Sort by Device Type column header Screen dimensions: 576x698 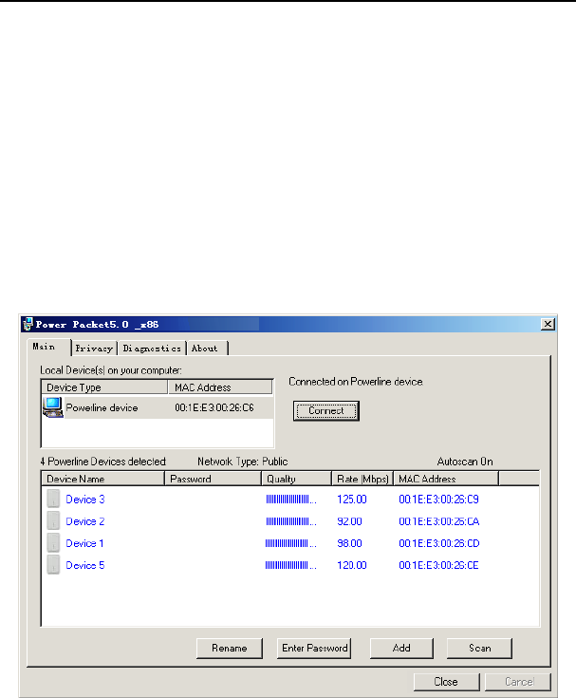point(104,387)
